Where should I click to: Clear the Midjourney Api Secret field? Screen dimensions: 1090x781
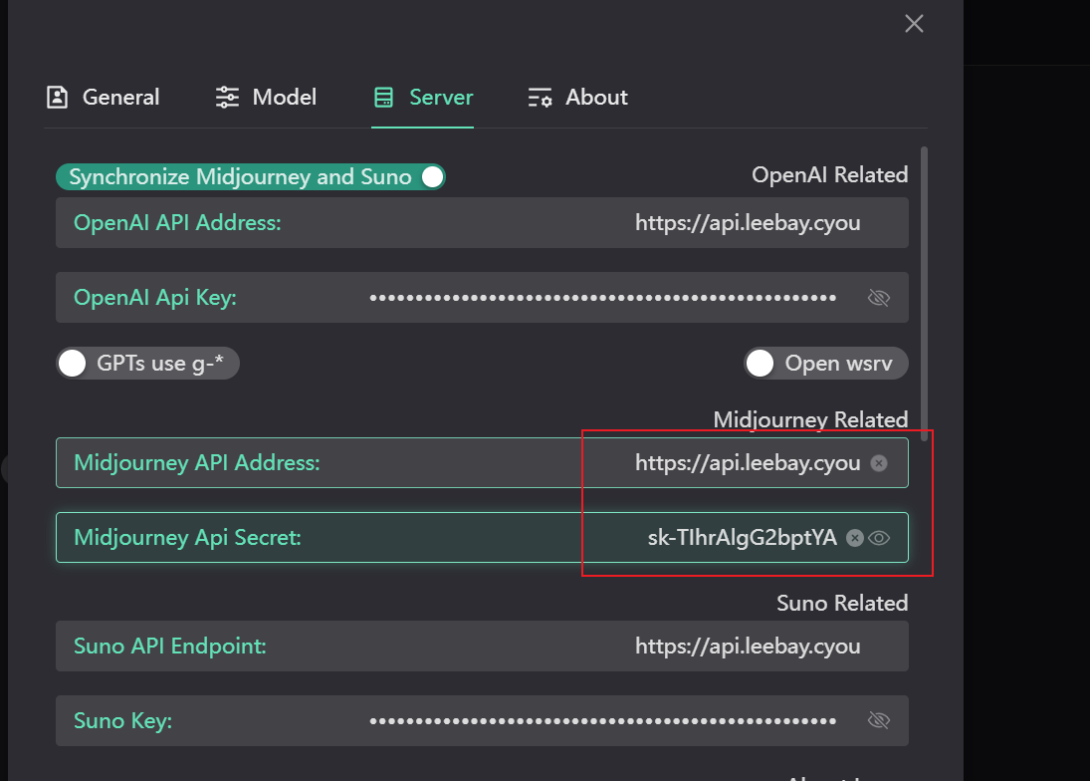pos(854,538)
